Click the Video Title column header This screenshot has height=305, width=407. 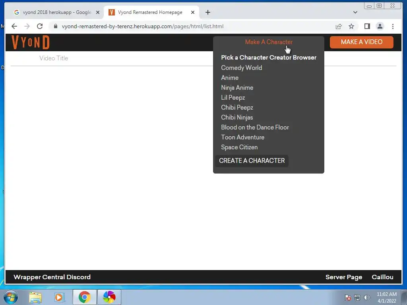click(x=54, y=58)
